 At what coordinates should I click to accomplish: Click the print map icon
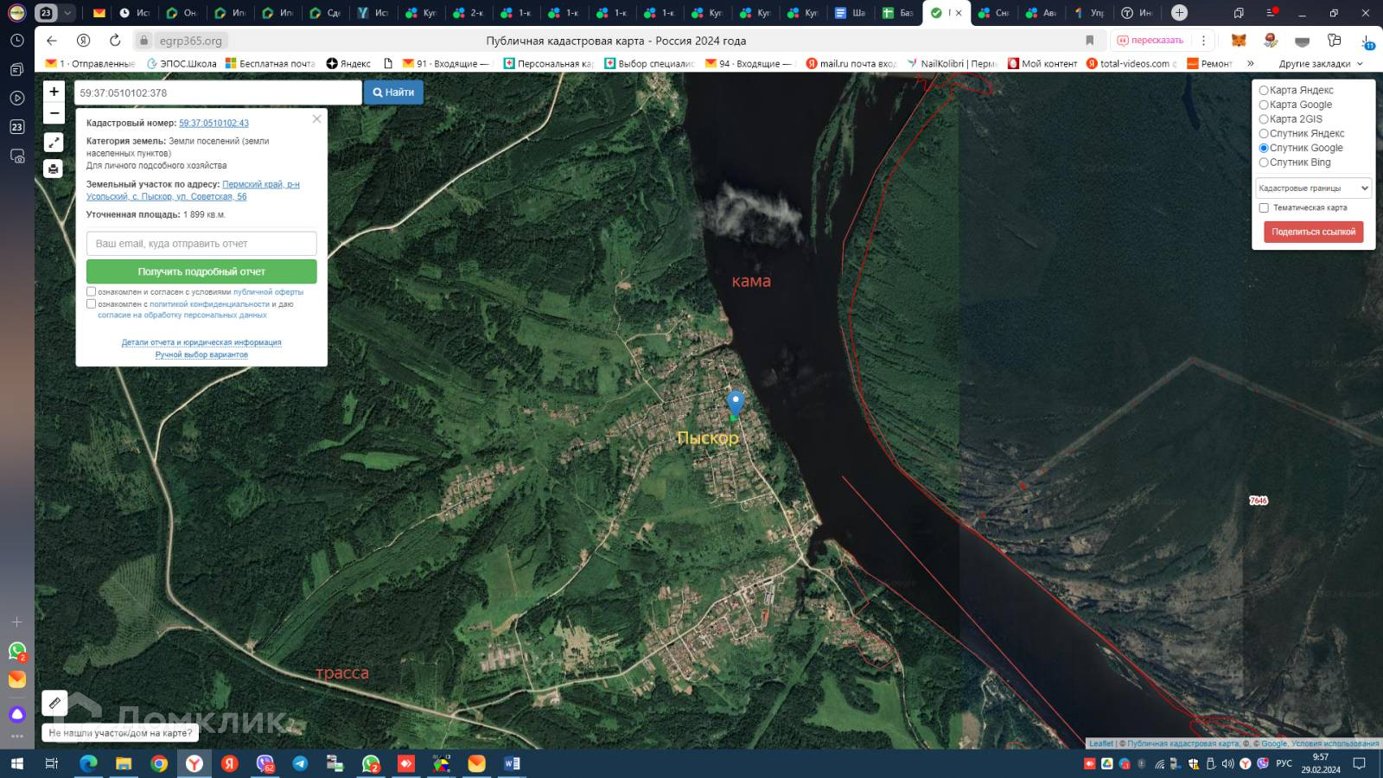coord(54,169)
